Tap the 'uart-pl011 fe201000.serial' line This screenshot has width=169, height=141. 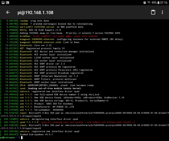click(42, 27)
